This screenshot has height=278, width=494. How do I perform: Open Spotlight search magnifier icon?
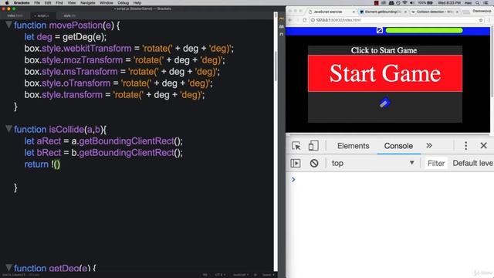click(x=478, y=3)
